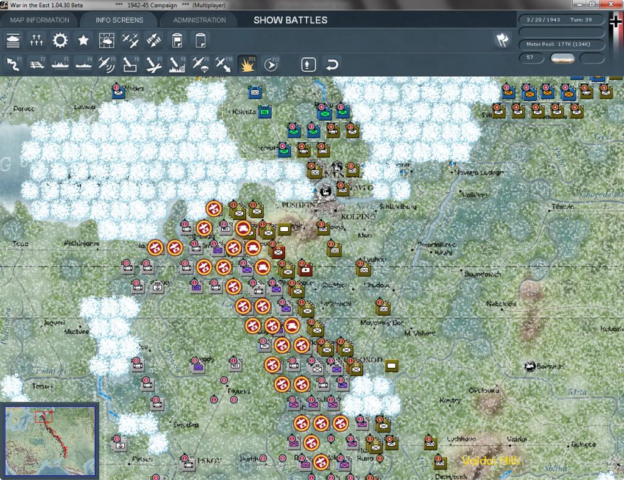Click the Novaya Ladoga town label

point(480,173)
